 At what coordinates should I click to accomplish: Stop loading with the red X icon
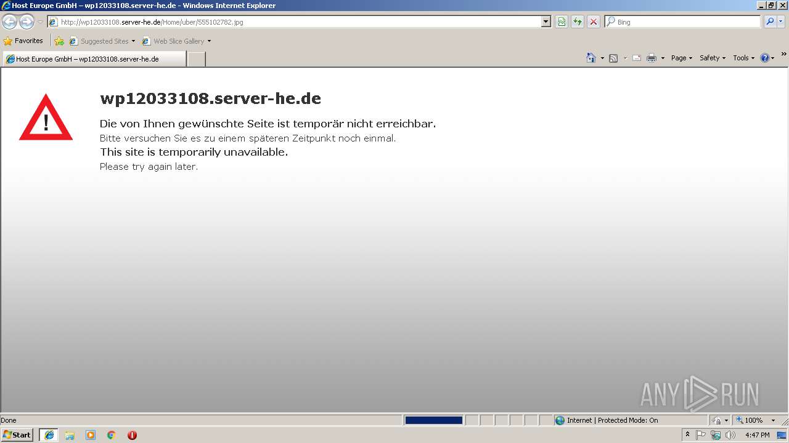(x=594, y=22)
